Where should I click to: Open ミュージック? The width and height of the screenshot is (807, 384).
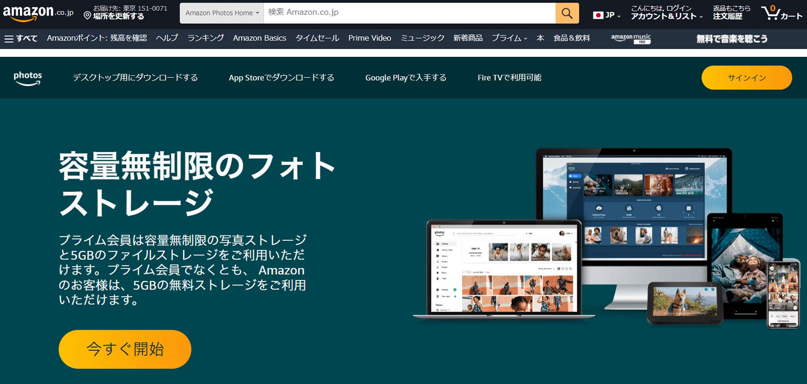pos(422,39)
